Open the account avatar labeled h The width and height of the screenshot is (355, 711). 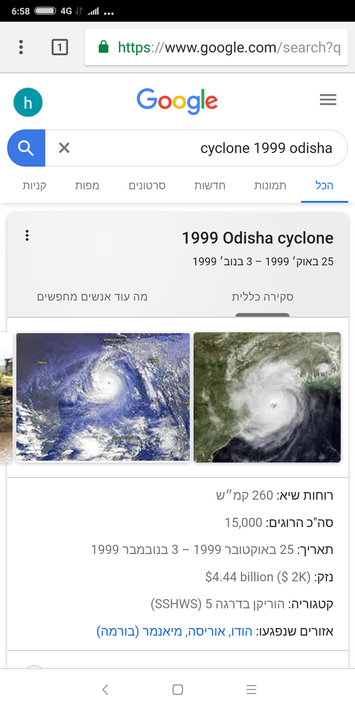click(28, 102)
